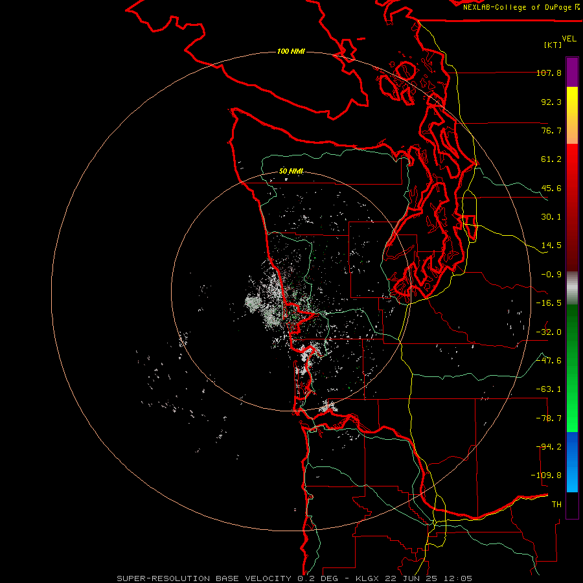
Task: Click the -0.9 velocity scale value
Action: [551, 275]
